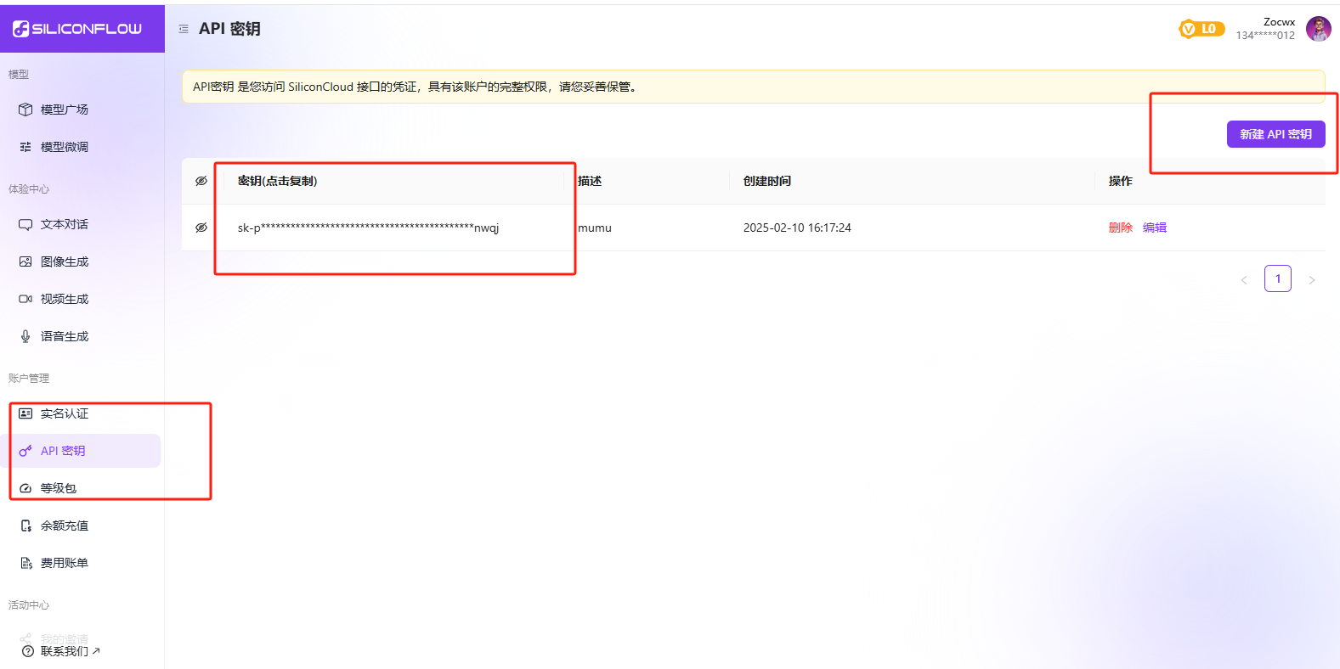1340x669 pixels.
Task: Click phone number 134*****012
Action: 1265,36
